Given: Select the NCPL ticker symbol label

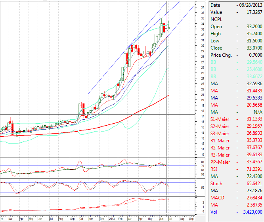Looking at the screenshot, I should [217, 19].
